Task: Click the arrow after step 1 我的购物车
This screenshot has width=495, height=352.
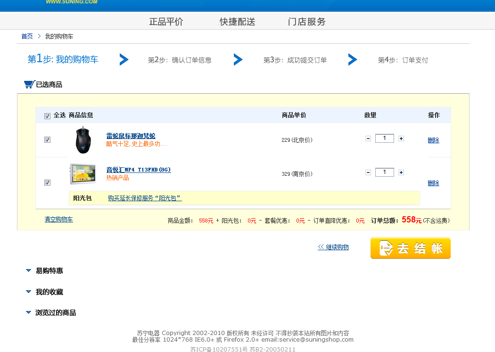Action: pos(124,60)
